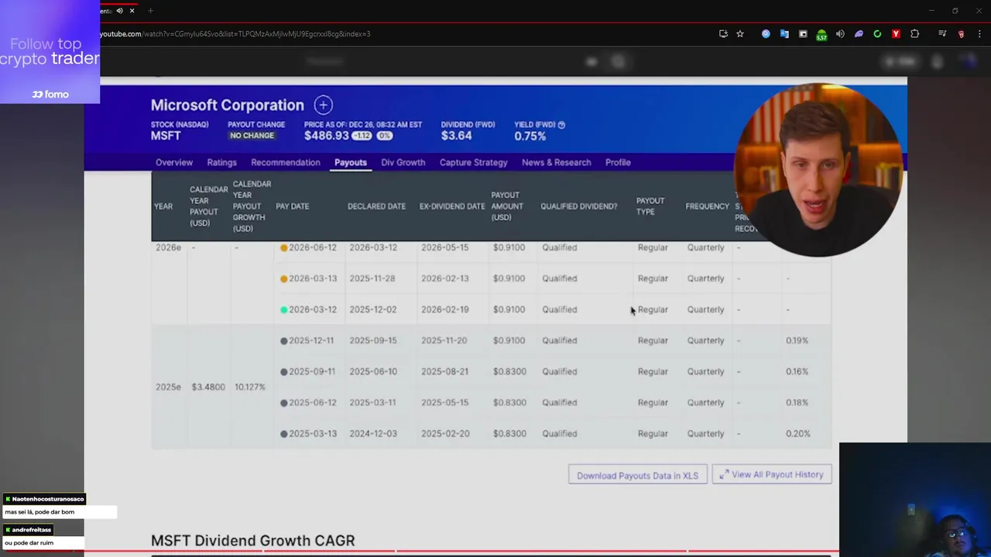
Task: Bookmark this page with the star icon
Action: point(740,34)
